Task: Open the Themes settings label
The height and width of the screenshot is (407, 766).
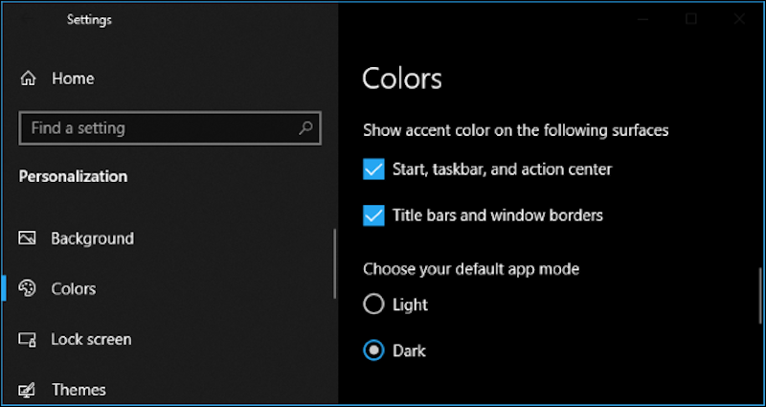Action: click(79, 390)
